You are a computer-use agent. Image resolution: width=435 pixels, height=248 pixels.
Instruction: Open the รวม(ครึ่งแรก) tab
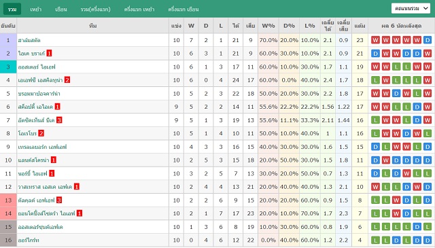tap(96, 9)
